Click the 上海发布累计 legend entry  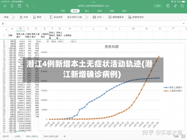tap(173, 91)
